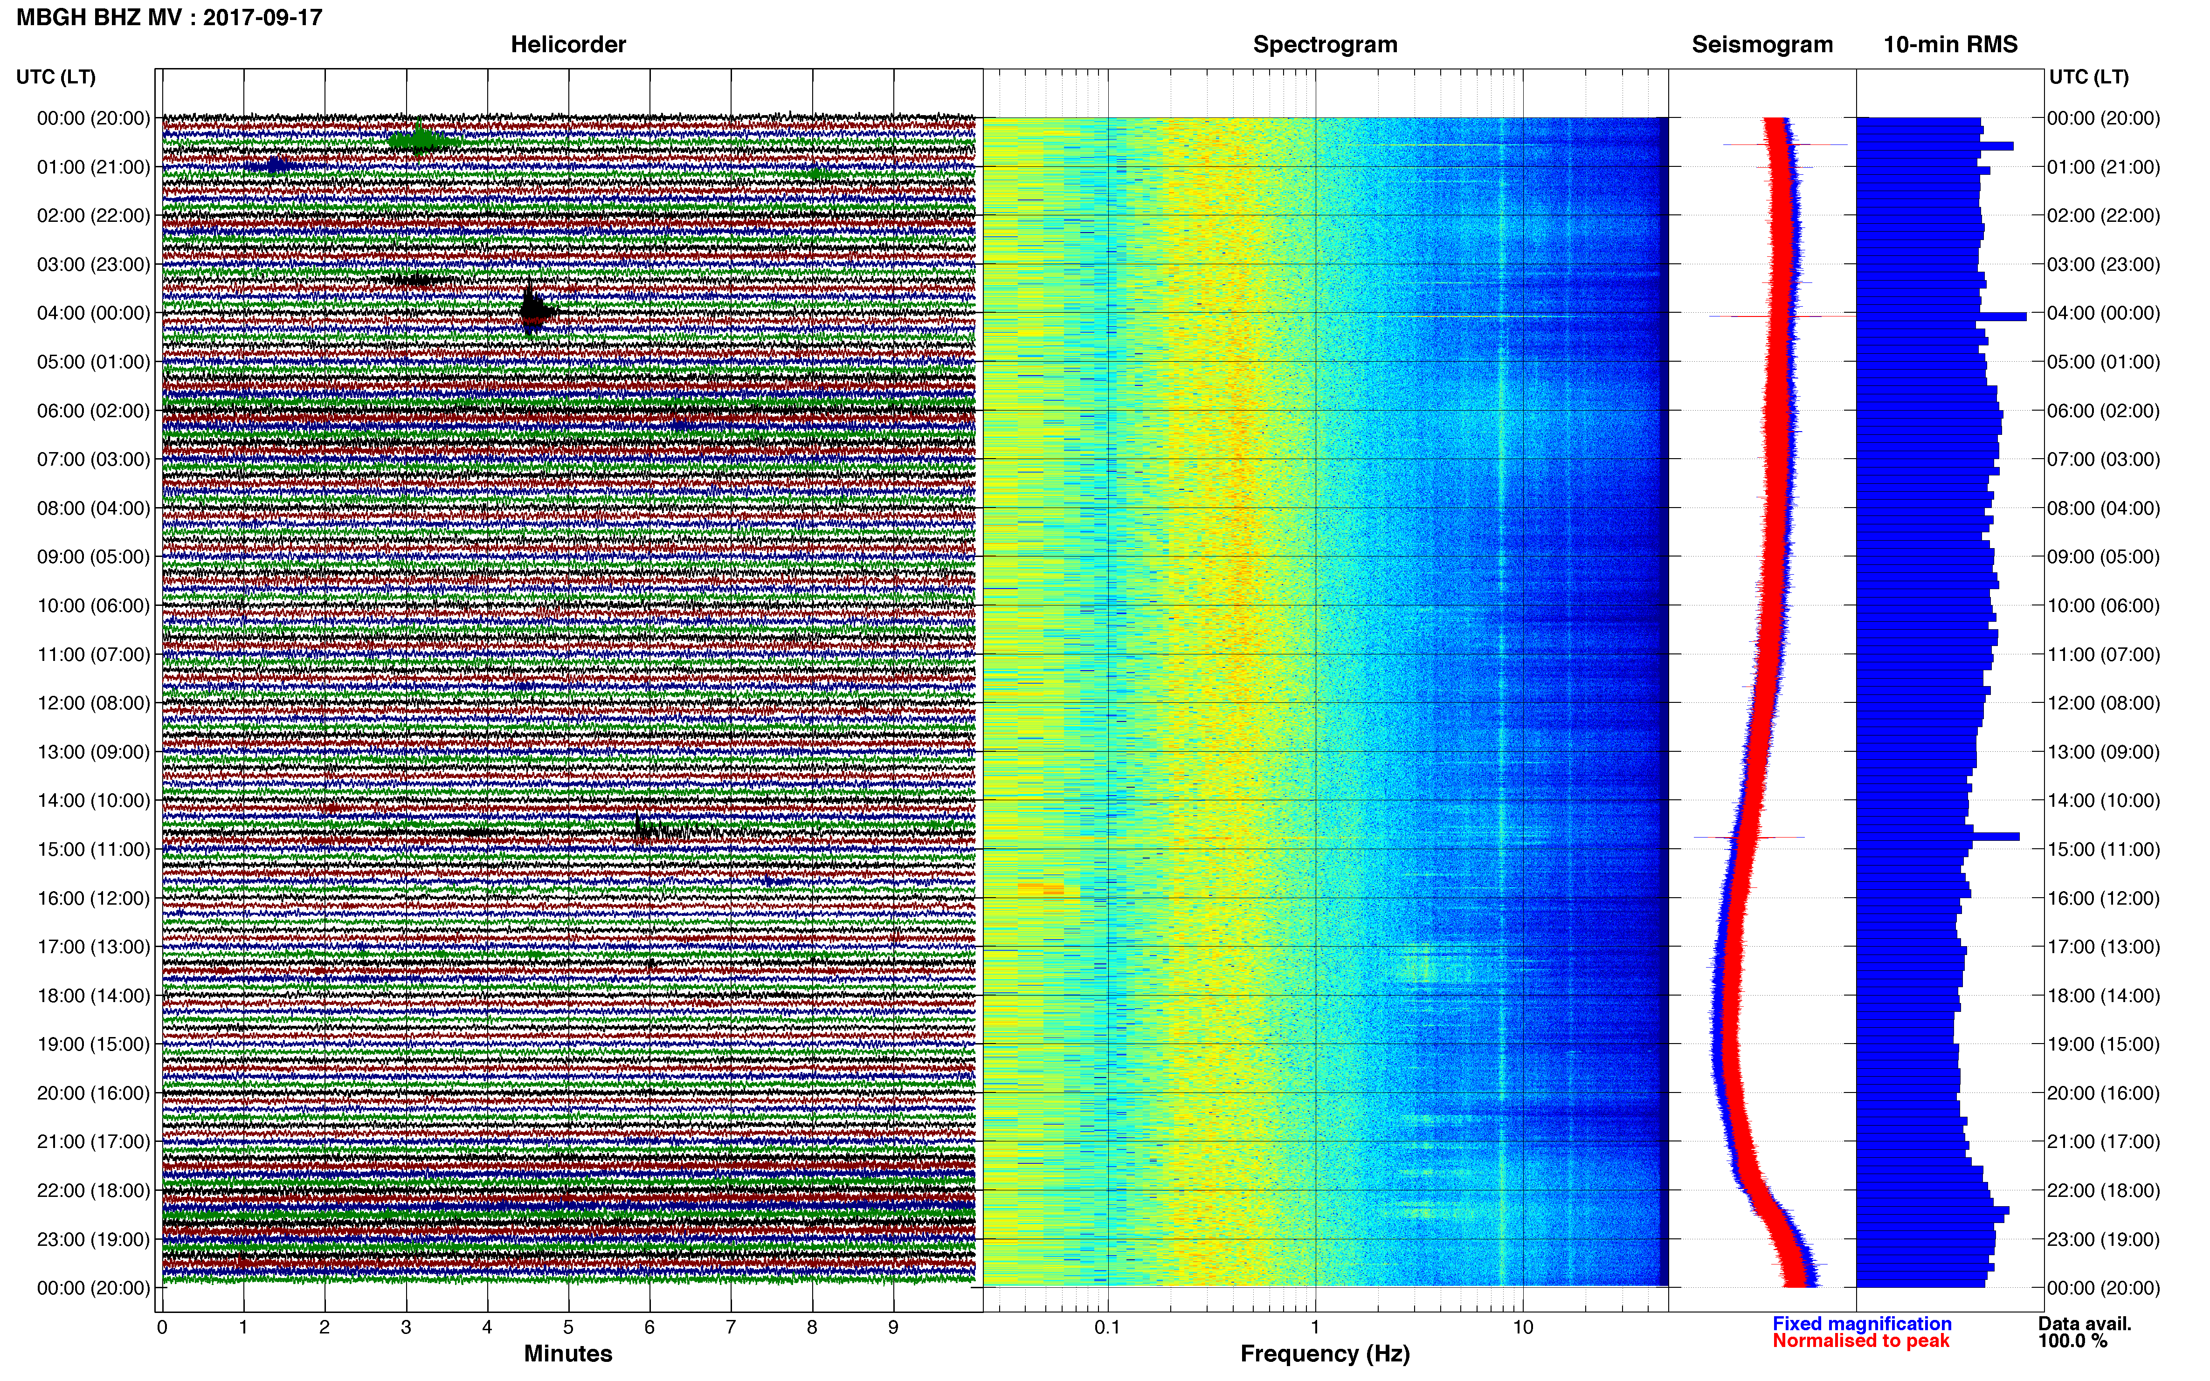Pick '07:00 (03:00)' on the left time axis
The image size is (2210, 1381).
click(93, 460)
